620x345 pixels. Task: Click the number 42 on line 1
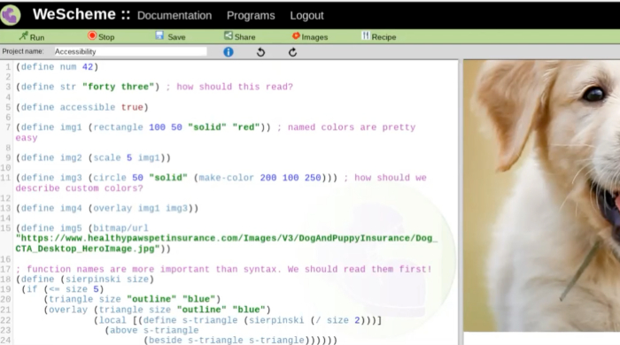pos(88,66)
